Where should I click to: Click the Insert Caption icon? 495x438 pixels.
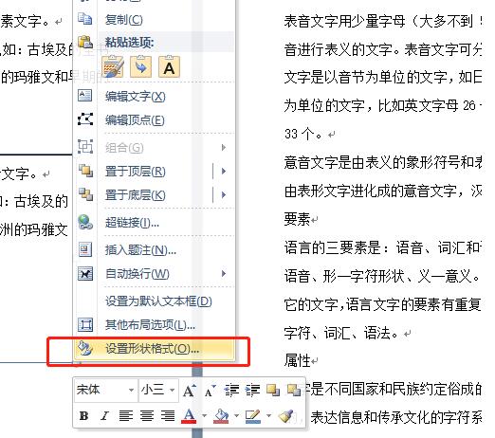(85, 249)
